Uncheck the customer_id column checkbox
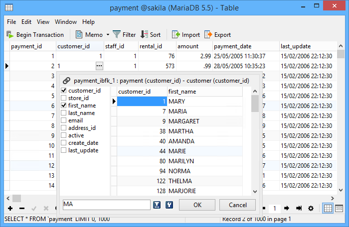 64,90
